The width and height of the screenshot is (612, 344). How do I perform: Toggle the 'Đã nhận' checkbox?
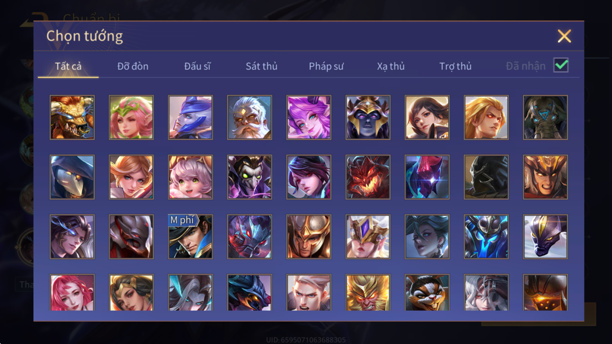pos(561,65)
